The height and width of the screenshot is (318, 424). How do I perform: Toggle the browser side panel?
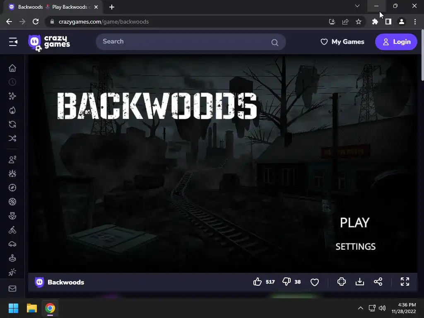(x=388, y=22)
